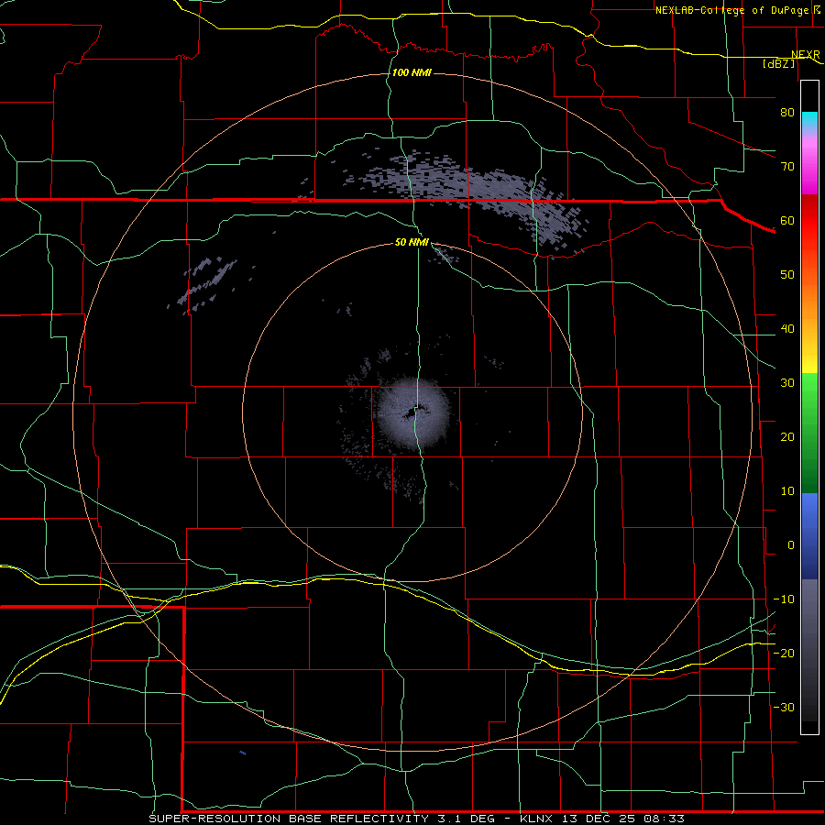Image resolution: width=825 pixels, height=825 pixels.
Task: Click the '60' value on the dBZ scale
Action: [x=787, y=220]
